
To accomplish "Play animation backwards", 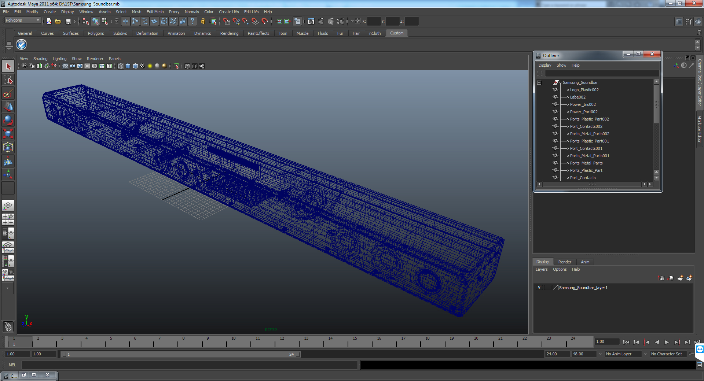I will pyautogui.click(x=657, y=342).
